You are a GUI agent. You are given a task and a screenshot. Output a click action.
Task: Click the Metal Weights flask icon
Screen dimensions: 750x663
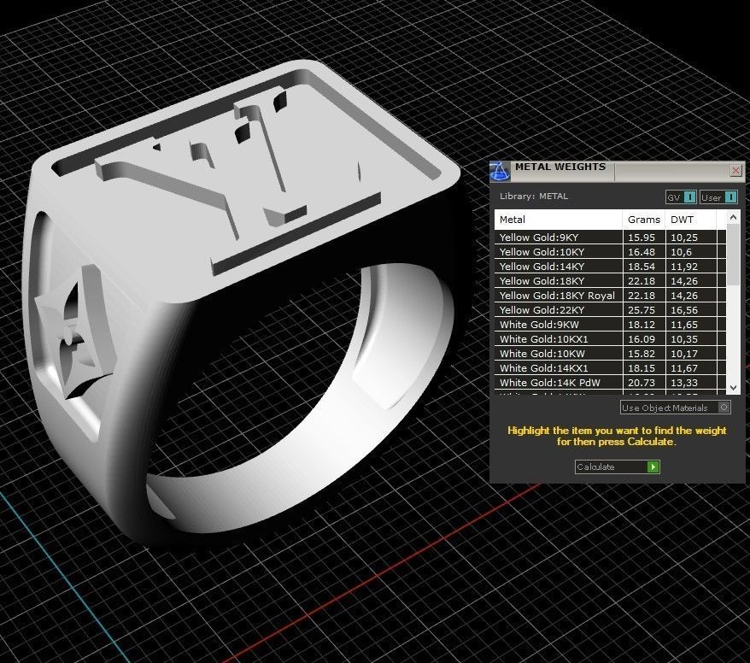pos(500,172)
